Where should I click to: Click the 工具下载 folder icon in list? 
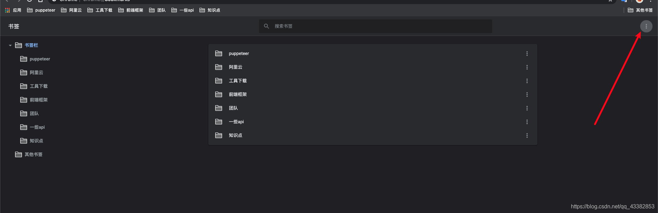(219, 81)
